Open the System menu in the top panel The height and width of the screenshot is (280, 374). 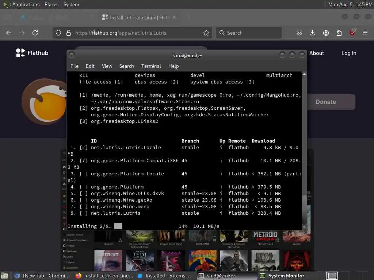pyautogui.click(x=71, y=4)
